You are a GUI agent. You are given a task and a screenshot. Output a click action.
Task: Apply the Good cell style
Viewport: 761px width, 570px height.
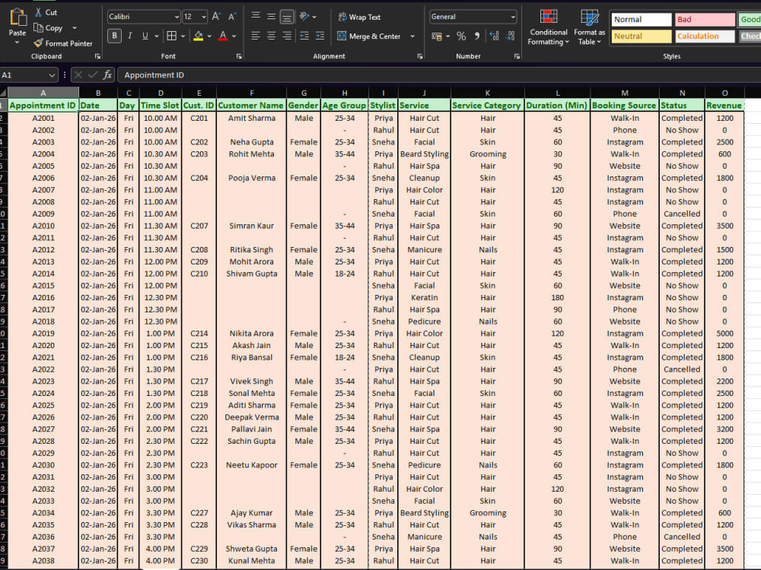(x=750, y=20)
